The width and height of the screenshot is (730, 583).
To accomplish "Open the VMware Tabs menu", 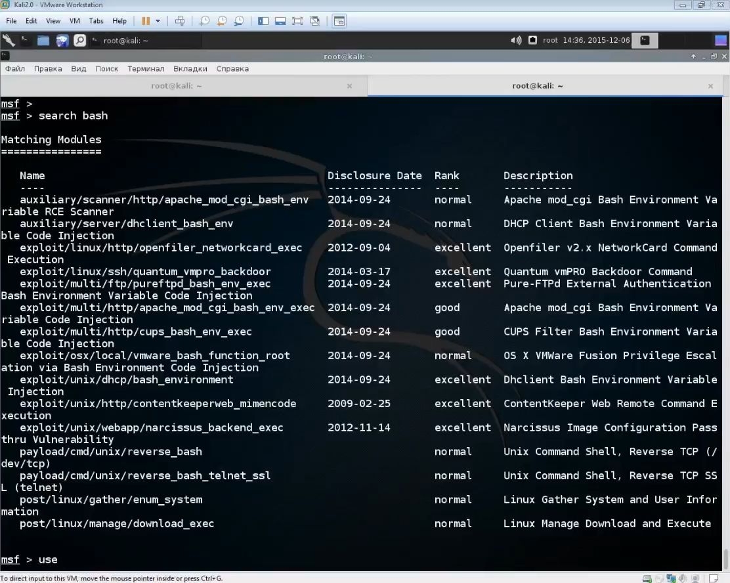I will click(x=96, y=21).
